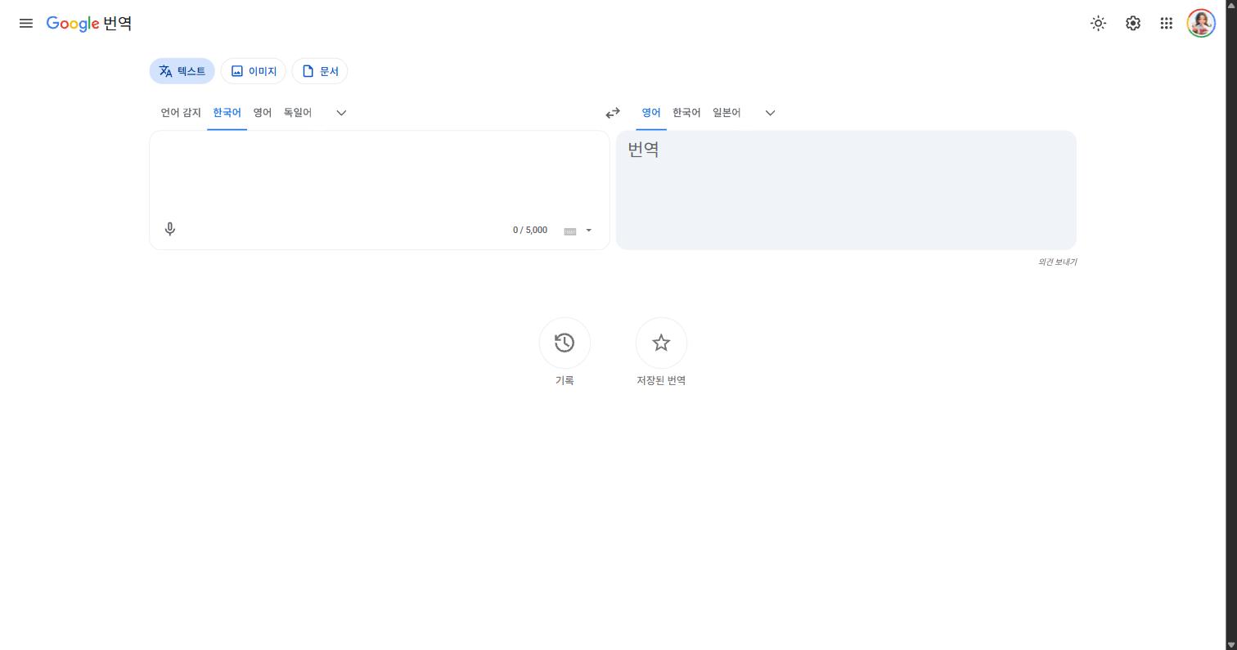The width and height of the screenshot is (1237, 650).
Task: Open the 기록 history button
Action: 565,343
